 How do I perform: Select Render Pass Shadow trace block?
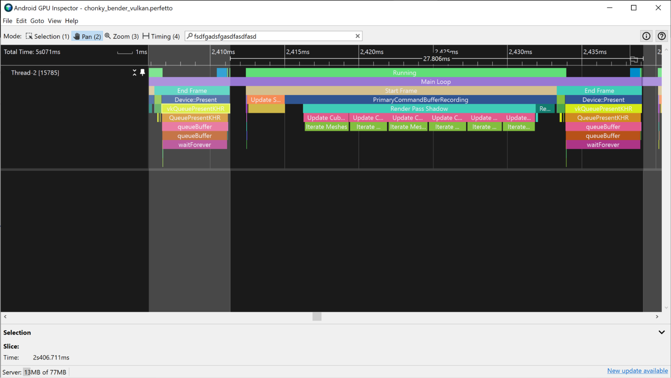point(419,109)
